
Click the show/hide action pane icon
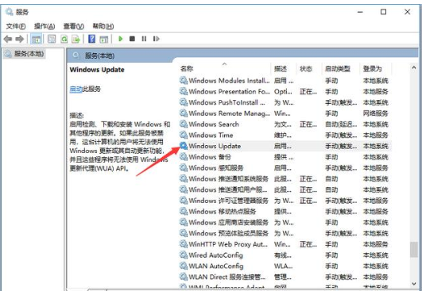pos(103,39)
